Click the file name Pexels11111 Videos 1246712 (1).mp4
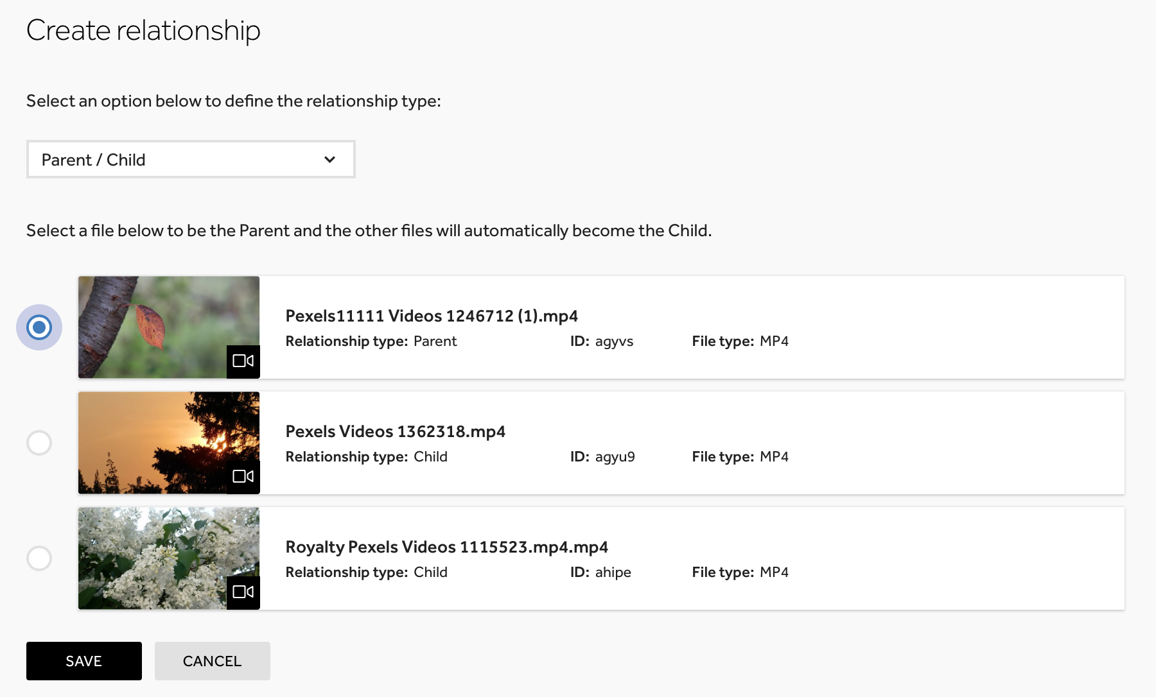Screen dimensions: 1156x697 pyautogui.click(x=431, y=316)
